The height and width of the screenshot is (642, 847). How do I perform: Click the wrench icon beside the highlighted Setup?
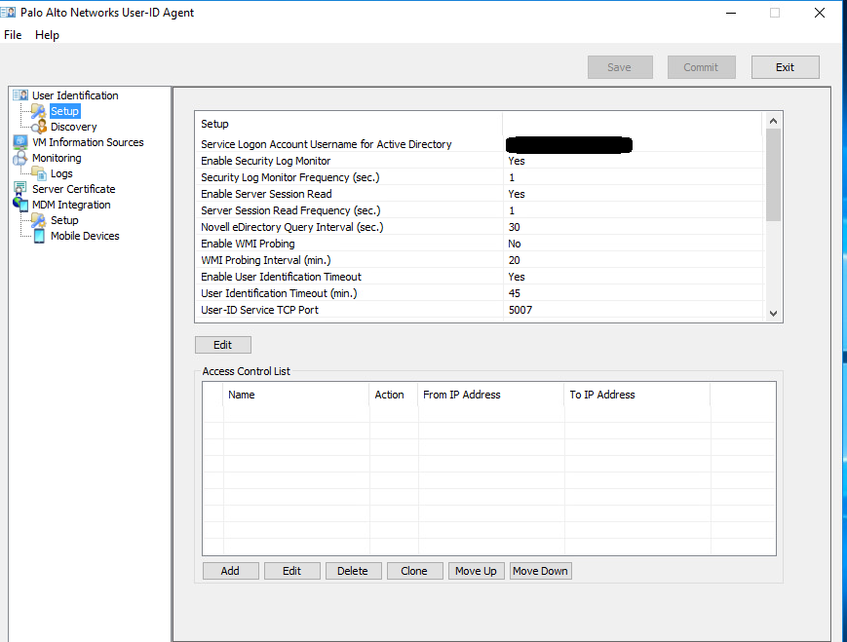pos(38,111)
